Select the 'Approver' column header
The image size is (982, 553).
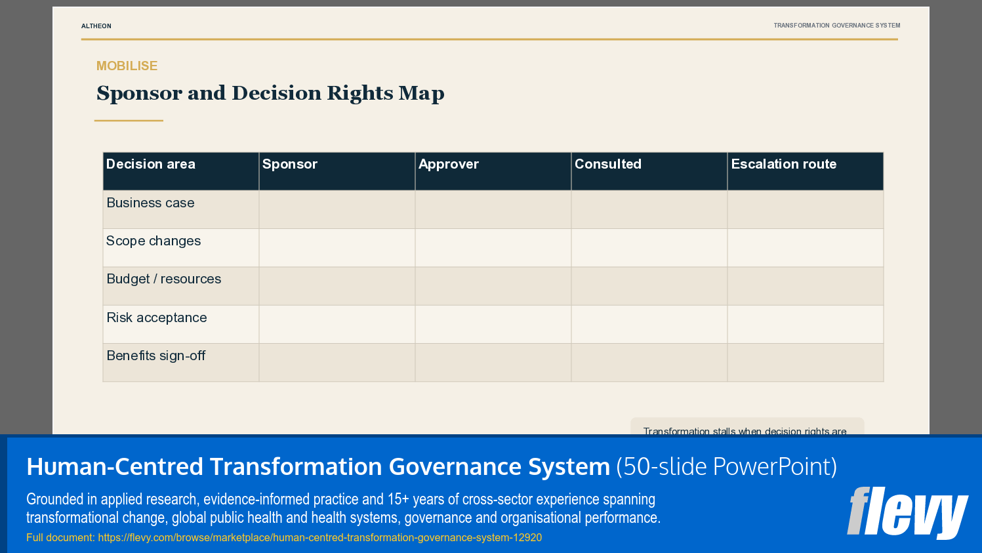[493, 171]
